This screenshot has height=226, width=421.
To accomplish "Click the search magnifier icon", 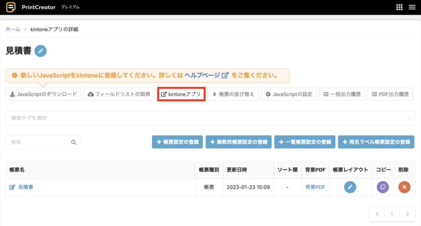I will (x=73, y=142).
